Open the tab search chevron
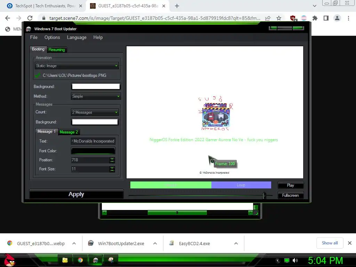356x267 pixels. (x=314, y=6)
